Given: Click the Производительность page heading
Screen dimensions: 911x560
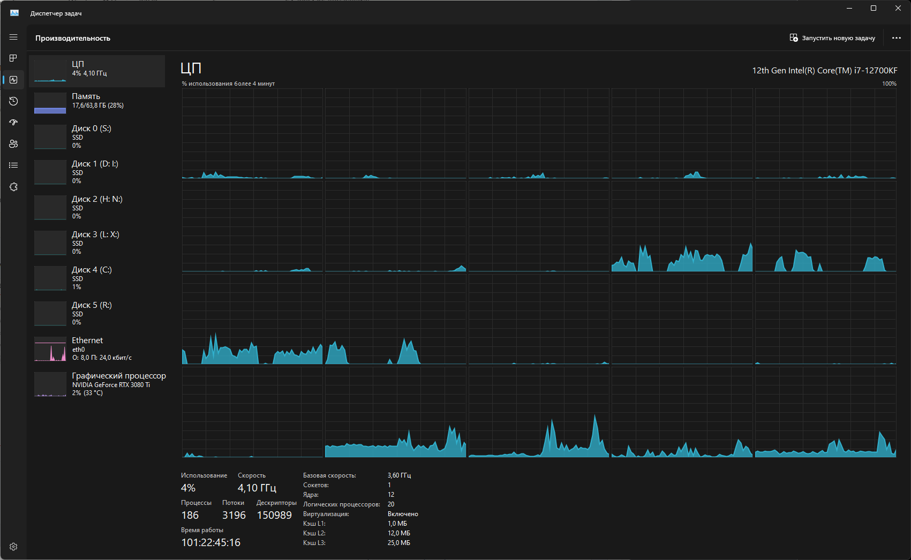Looking at the screenshot, I should pyautogui.click(x=73, y=38).
